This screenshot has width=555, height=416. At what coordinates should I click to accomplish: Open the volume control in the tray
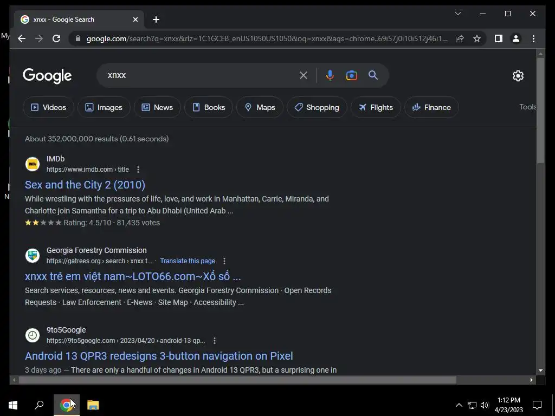pyautogui.click(x=485, y=405)
